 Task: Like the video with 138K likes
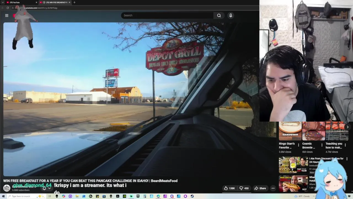229,188
